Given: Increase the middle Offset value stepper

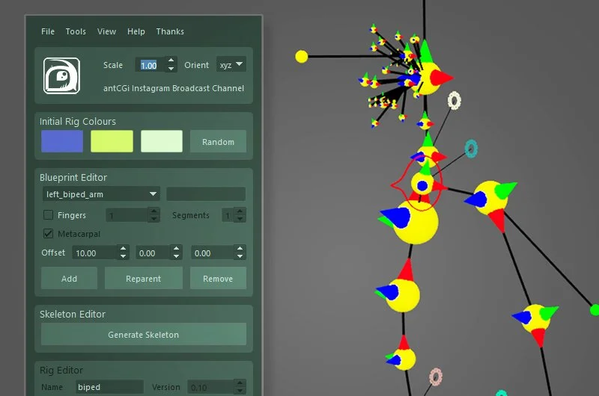Looking at the screenshot, I should pos(176,249).
